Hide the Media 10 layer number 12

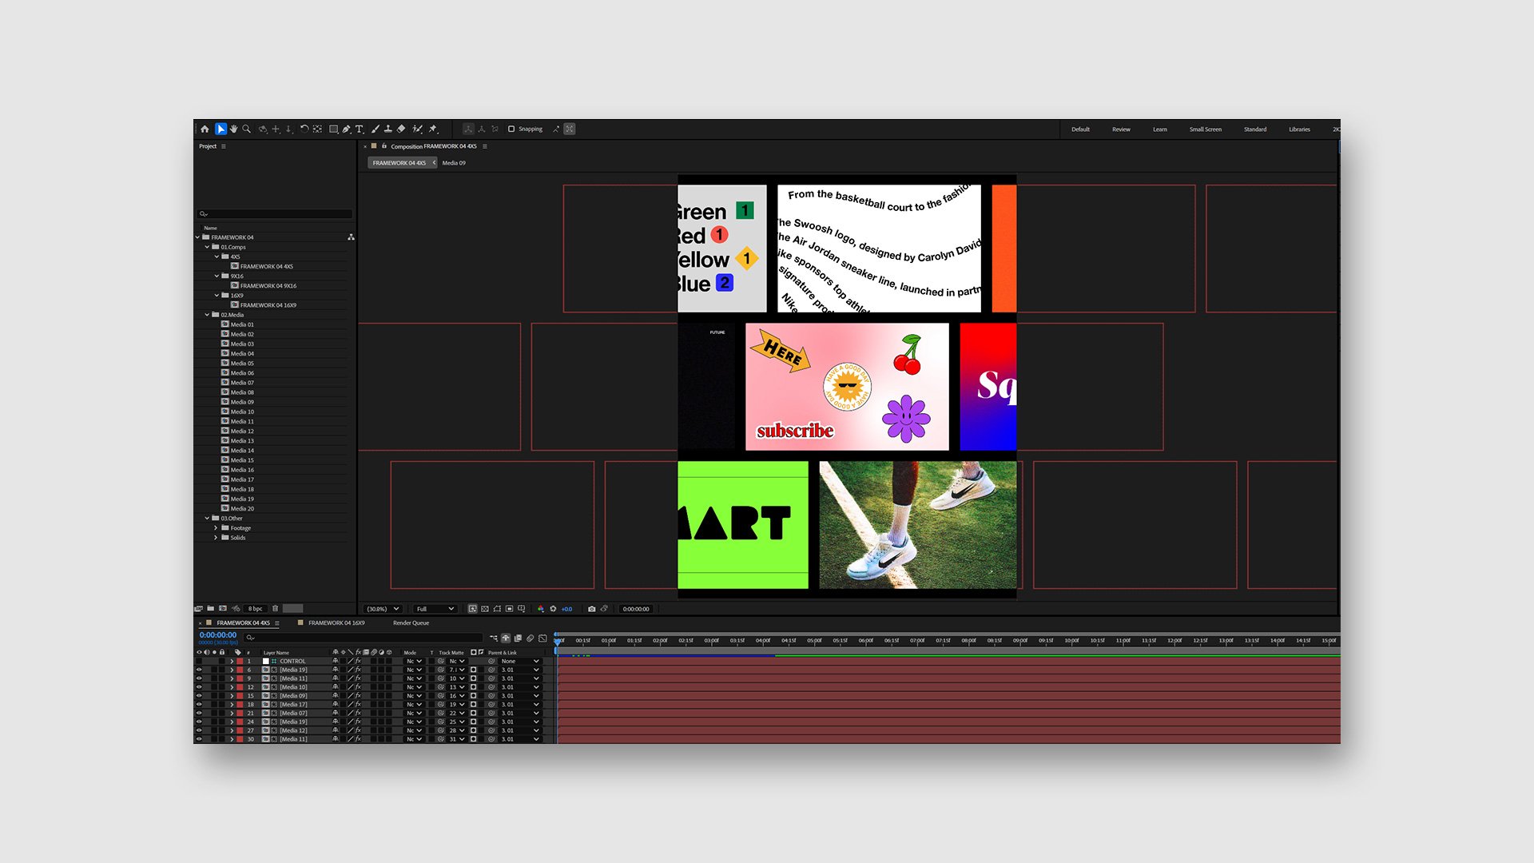coord(199,687)
